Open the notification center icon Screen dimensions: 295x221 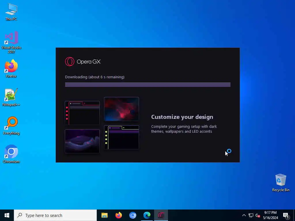tap(285, 215)
